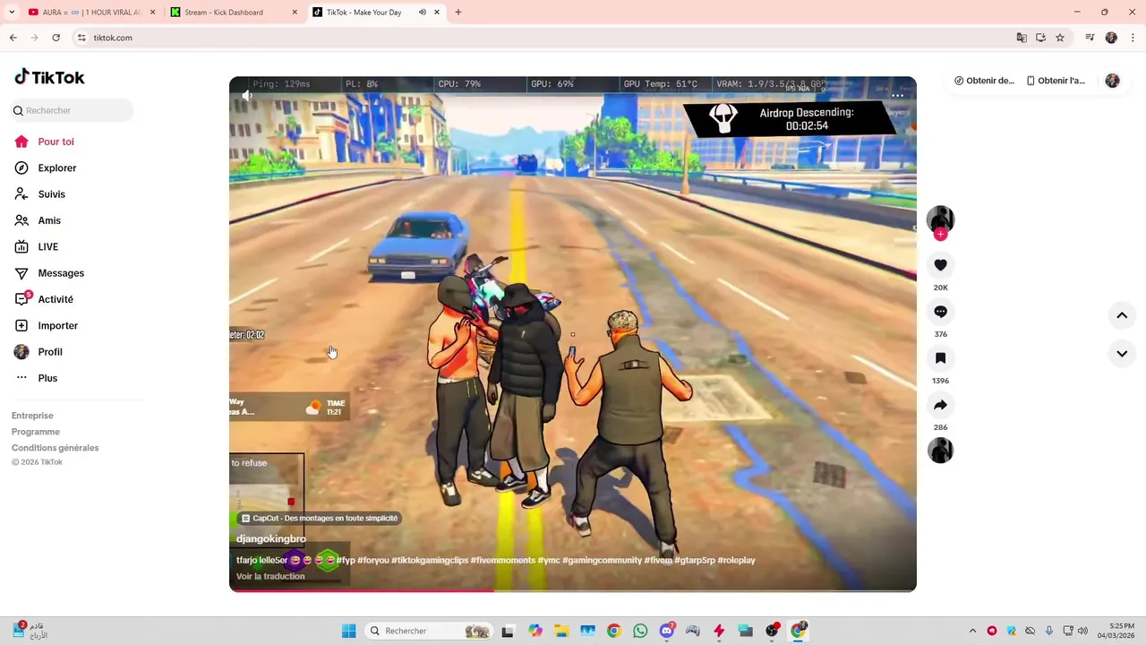Mute the TikTok tab audio icon
The height and width of the screenshot is (645, 1146).
point(423,13)
